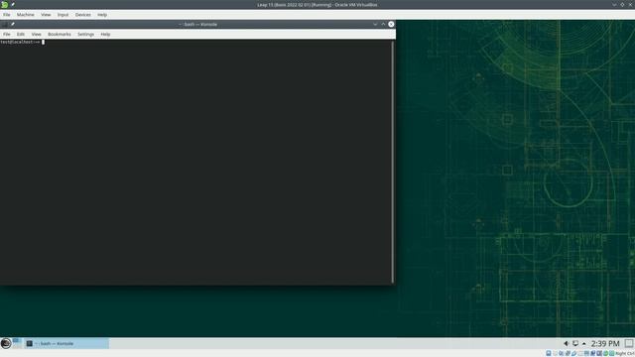The width and height of the screenshot is (635, 357).
Task: Click the Konsole vertical scrollbar
Action: (393, 162)
